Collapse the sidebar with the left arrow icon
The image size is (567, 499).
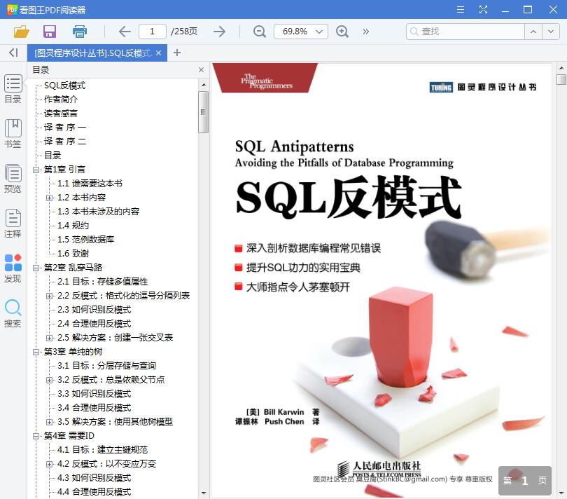13,53
